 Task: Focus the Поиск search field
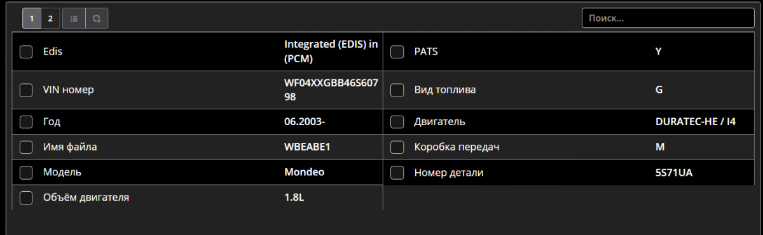[668, 18]
